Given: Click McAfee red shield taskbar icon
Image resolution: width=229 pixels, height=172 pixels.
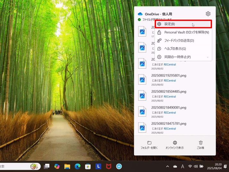Looking at the screenshot, I should (x=109, y=166).
